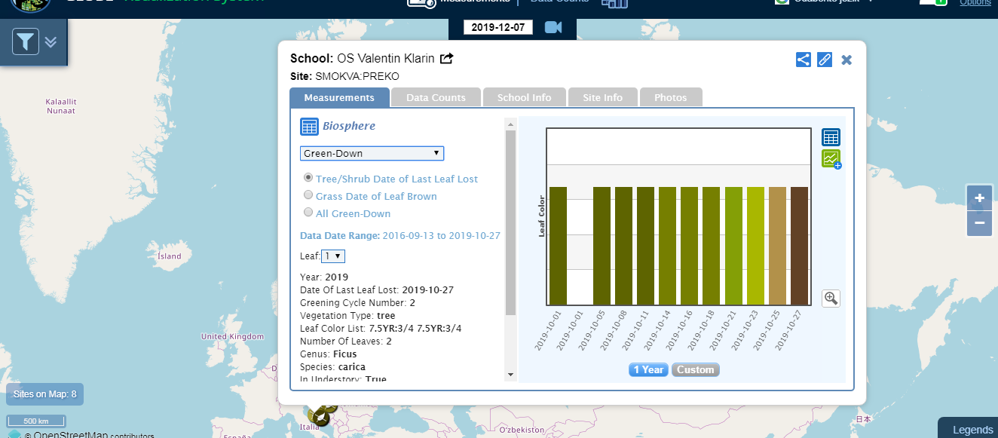Click the filter funnel icon
998x438 pixels.
(x=26, y=41)
